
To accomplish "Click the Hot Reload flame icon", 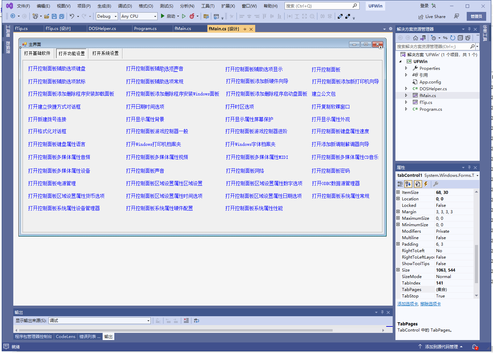I will tap(192, 16).
